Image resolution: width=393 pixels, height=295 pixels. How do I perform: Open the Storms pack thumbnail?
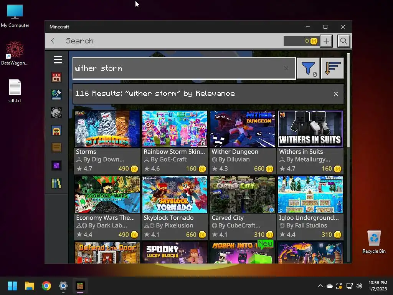click(107, 129)
